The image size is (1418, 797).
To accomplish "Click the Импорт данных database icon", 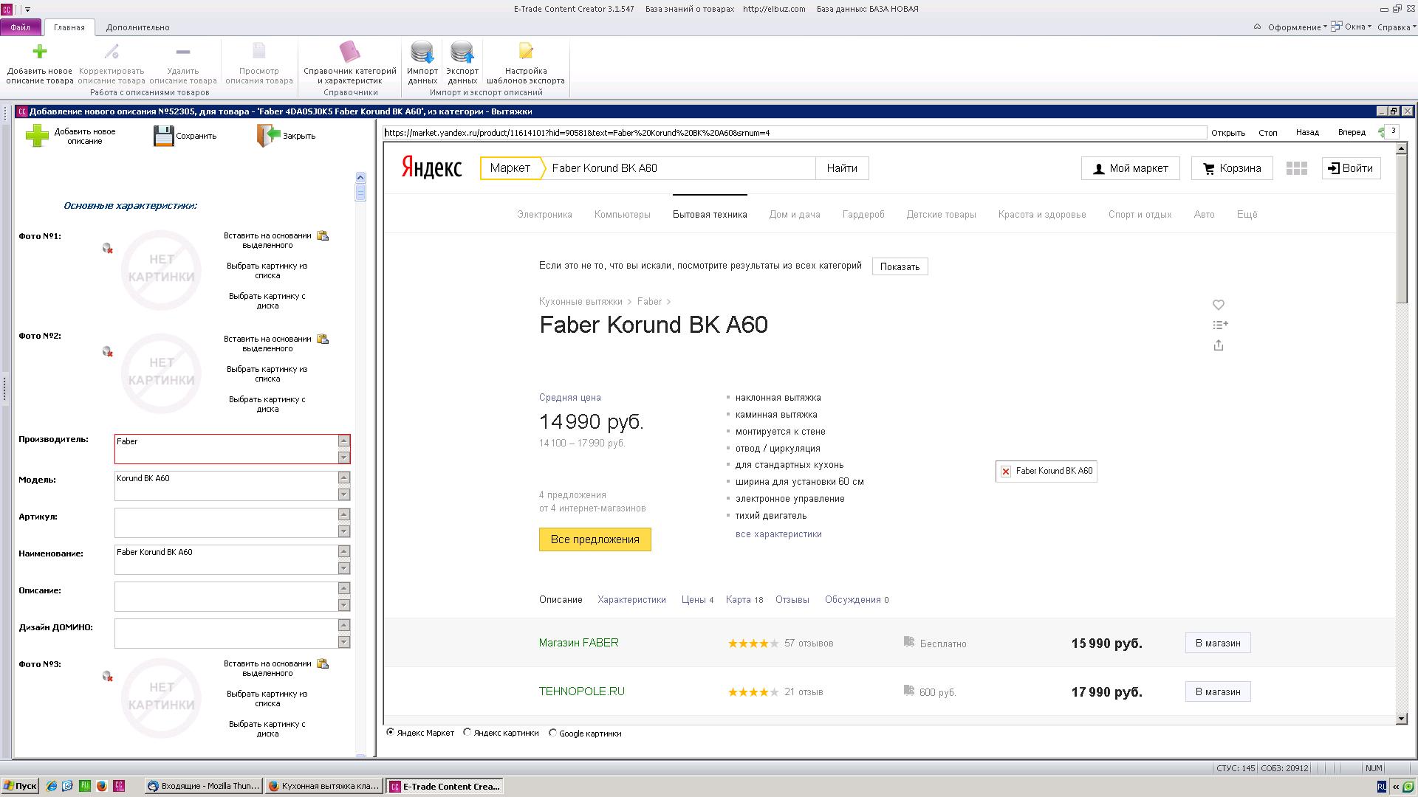I will click(422, 52).
